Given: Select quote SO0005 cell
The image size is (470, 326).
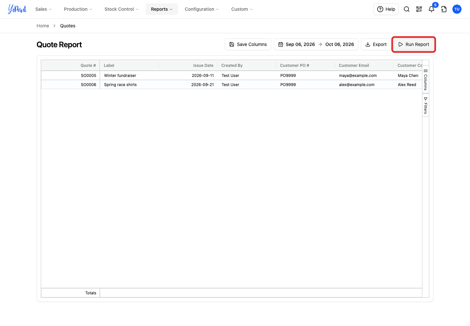Looking at the screenshot, I should 70,76.
